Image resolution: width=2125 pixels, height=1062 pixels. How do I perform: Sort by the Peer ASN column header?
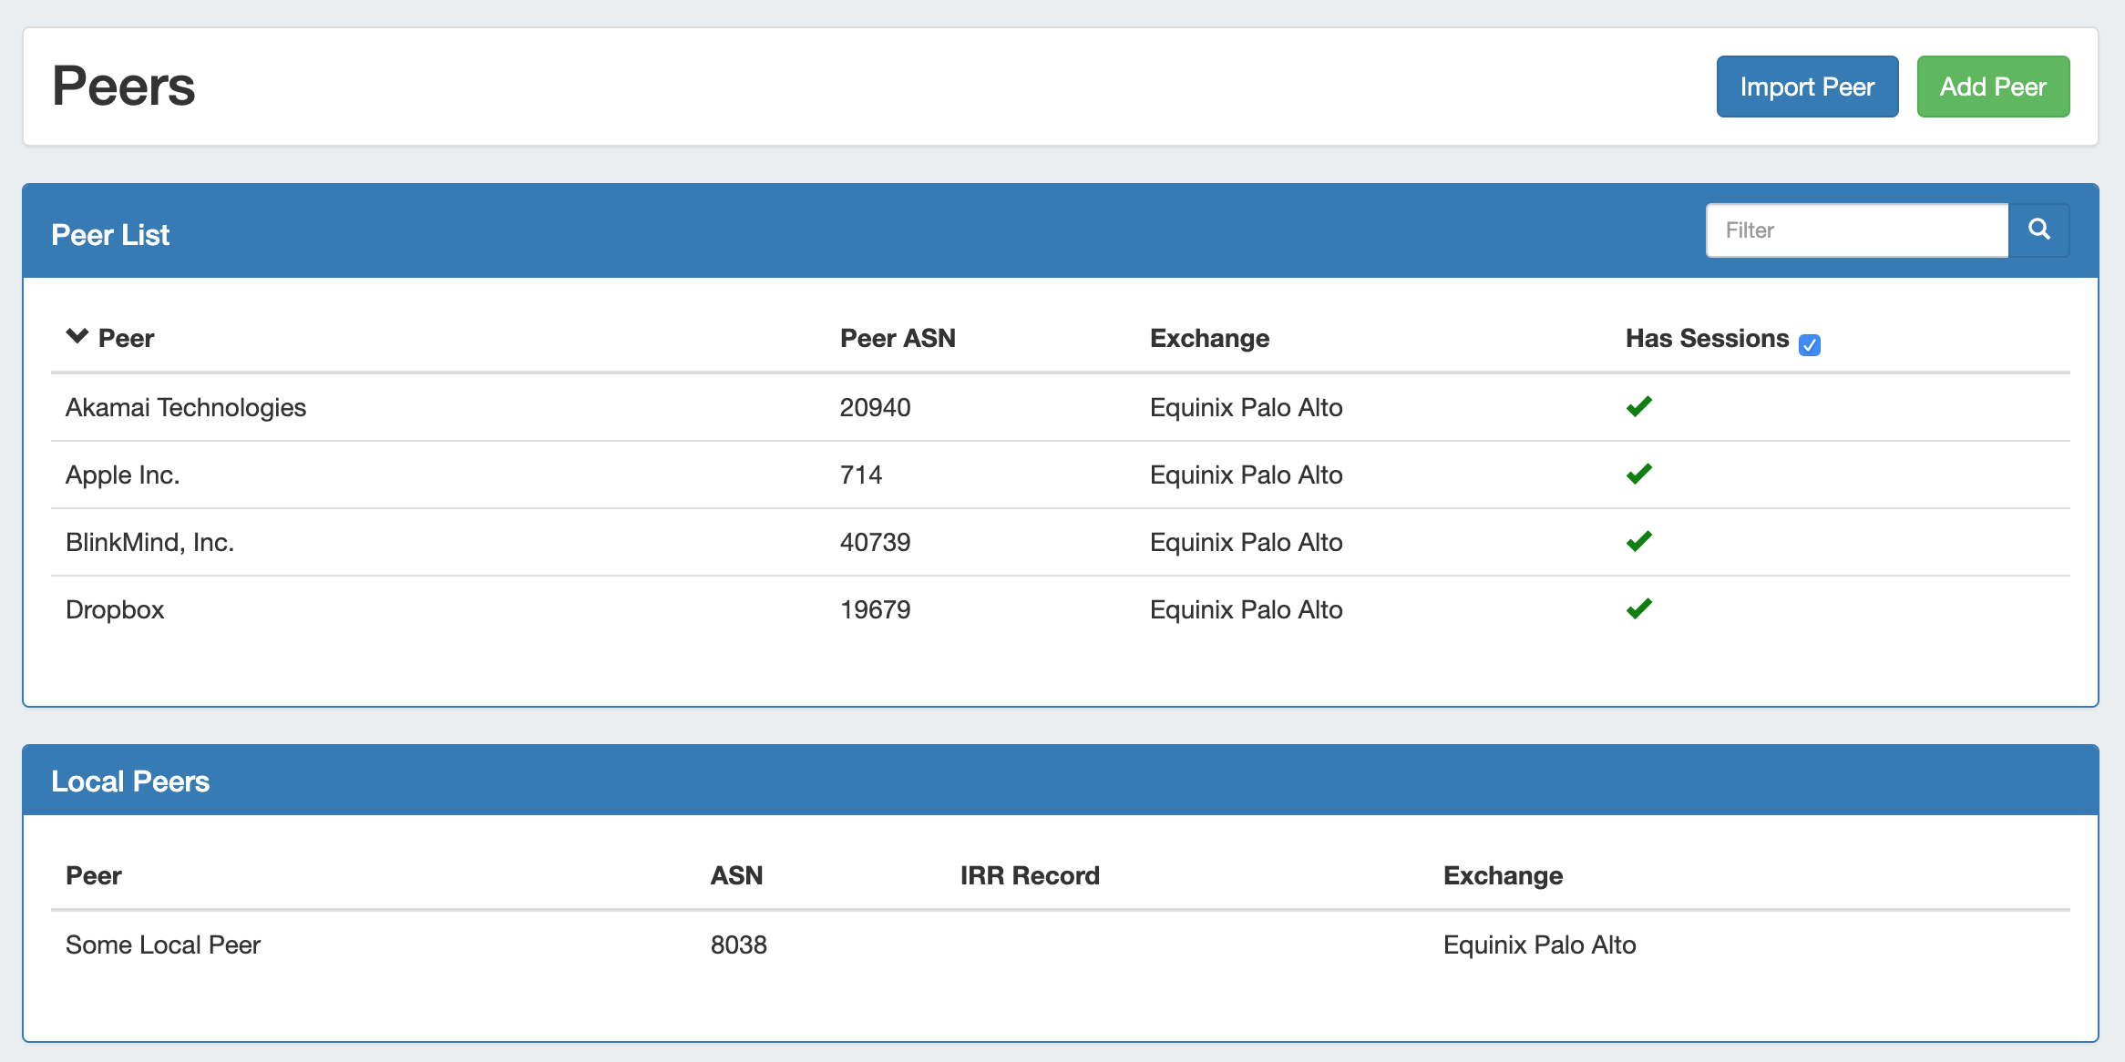tap(897, 338)
